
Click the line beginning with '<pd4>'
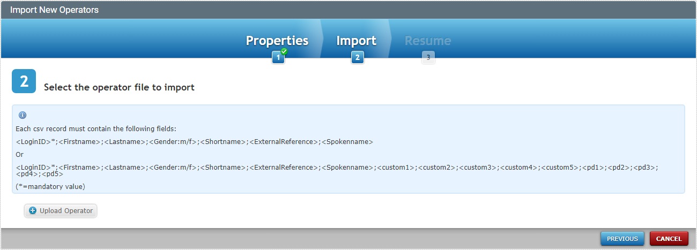[40, 174]
